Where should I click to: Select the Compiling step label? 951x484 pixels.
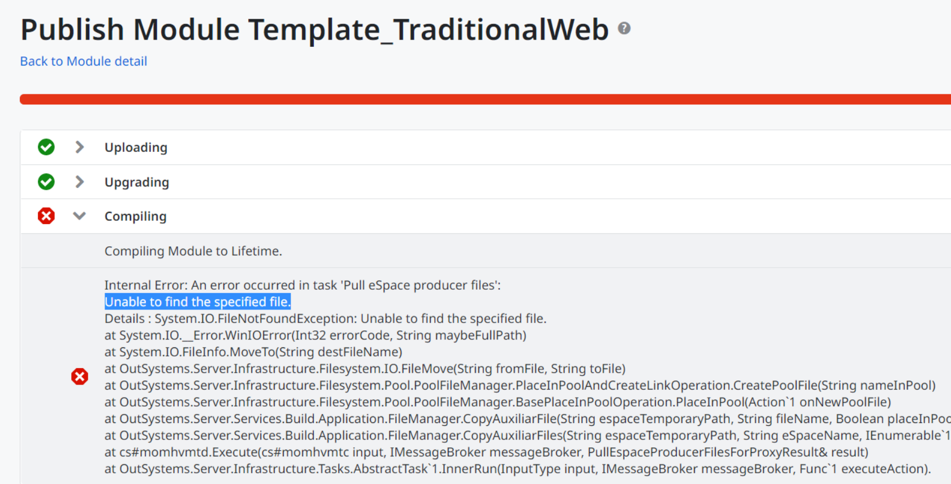point(135,216)
